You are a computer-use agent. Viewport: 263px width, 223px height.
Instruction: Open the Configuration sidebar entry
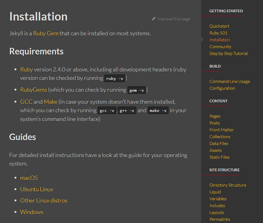click(x=222, y=88)
